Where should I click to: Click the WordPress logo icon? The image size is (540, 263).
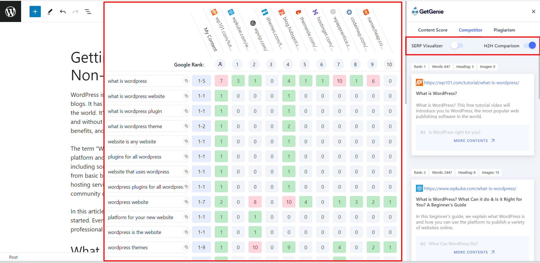pyautogui.click(x=10, y=12)
